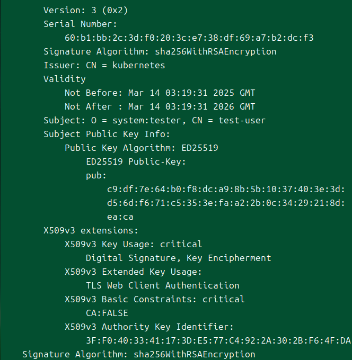This screenshot has width=352, height=360.
Task: Click the Validity heading line
Action: 65,79
